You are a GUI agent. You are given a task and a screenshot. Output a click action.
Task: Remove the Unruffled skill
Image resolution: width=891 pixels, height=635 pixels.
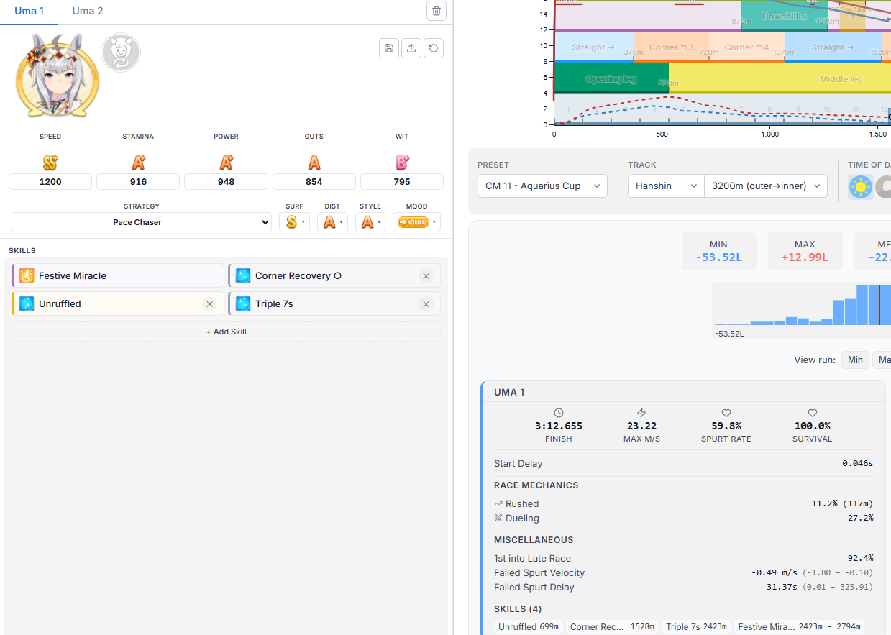(209, 304)
